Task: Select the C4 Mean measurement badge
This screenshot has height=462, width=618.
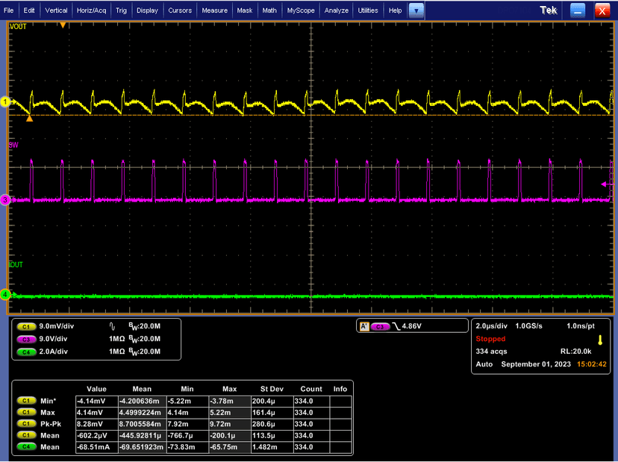Action: pyautogui.click(x=27, y=447)
